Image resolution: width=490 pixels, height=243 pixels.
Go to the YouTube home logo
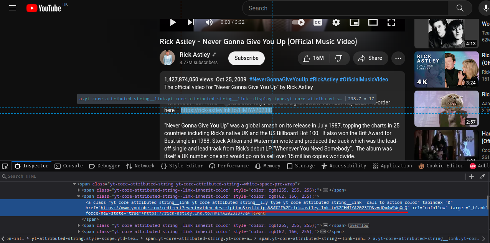point(44,8)
